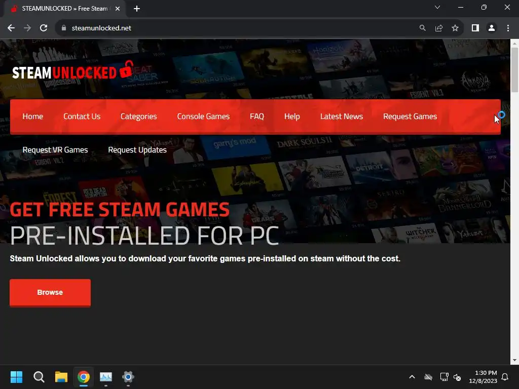Bookmark this tab with star icon

(x=455, y=28)
